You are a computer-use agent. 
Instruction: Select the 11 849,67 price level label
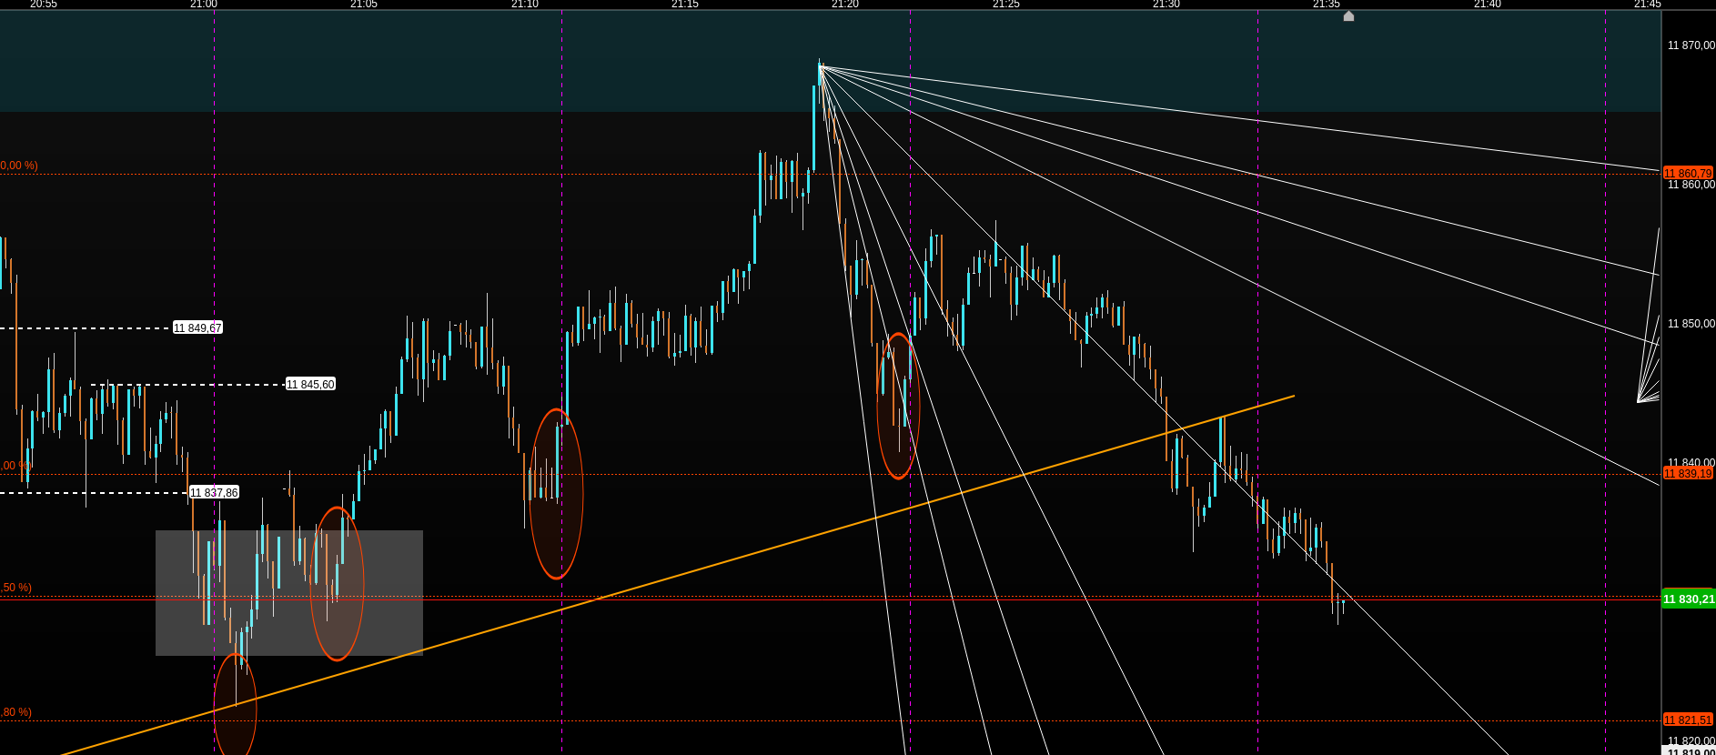pos(197,327)
